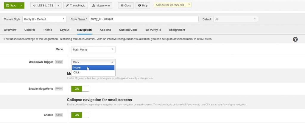This screenshot has width=305, height=128.
Task: Expand the LESS to CSS arrow menu
Action: tap(58, 5)
